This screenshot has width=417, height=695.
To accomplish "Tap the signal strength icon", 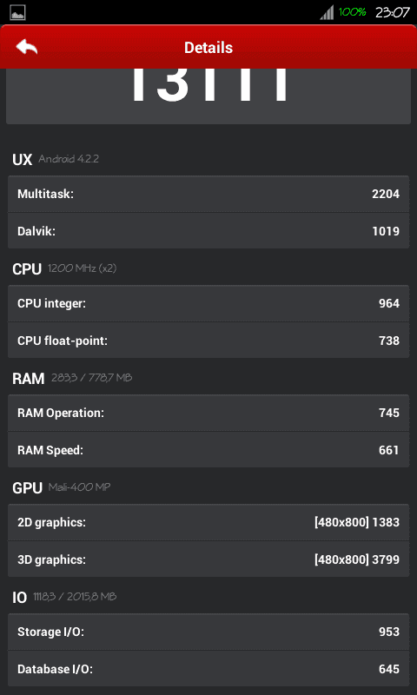I will [x=327, y=12].
